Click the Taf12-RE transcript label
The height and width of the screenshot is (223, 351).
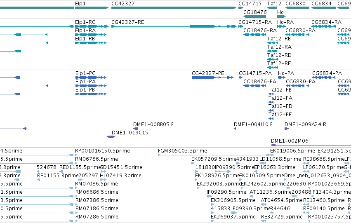tap(279, 63)
